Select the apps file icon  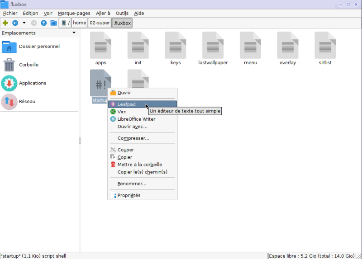pyautogui.click(x=100, y=46)
